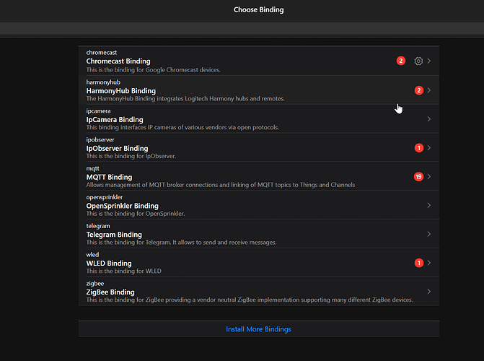Expand the ZigBee Binding chevron

[429, 292]
